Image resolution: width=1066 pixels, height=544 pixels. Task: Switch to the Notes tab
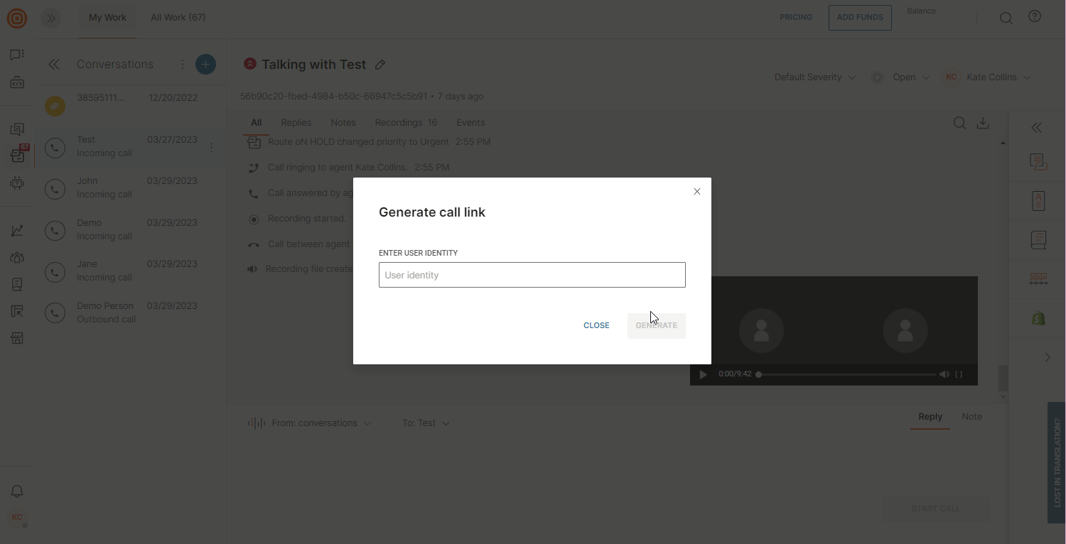pyautogui.click(x=343, y=123)
